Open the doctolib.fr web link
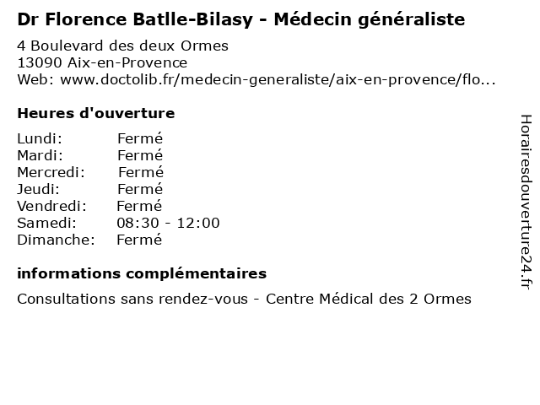This screenshot has width=540, height=405. tap(278, 79)
